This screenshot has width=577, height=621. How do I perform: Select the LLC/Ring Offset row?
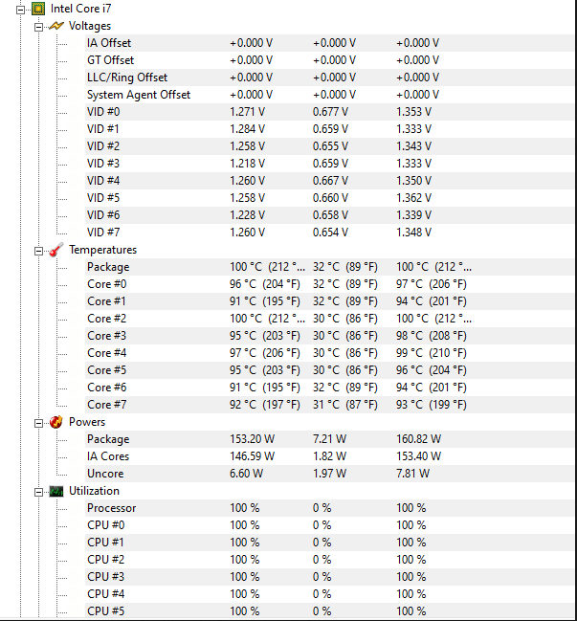pyautogui.click(x=329, y=78)
